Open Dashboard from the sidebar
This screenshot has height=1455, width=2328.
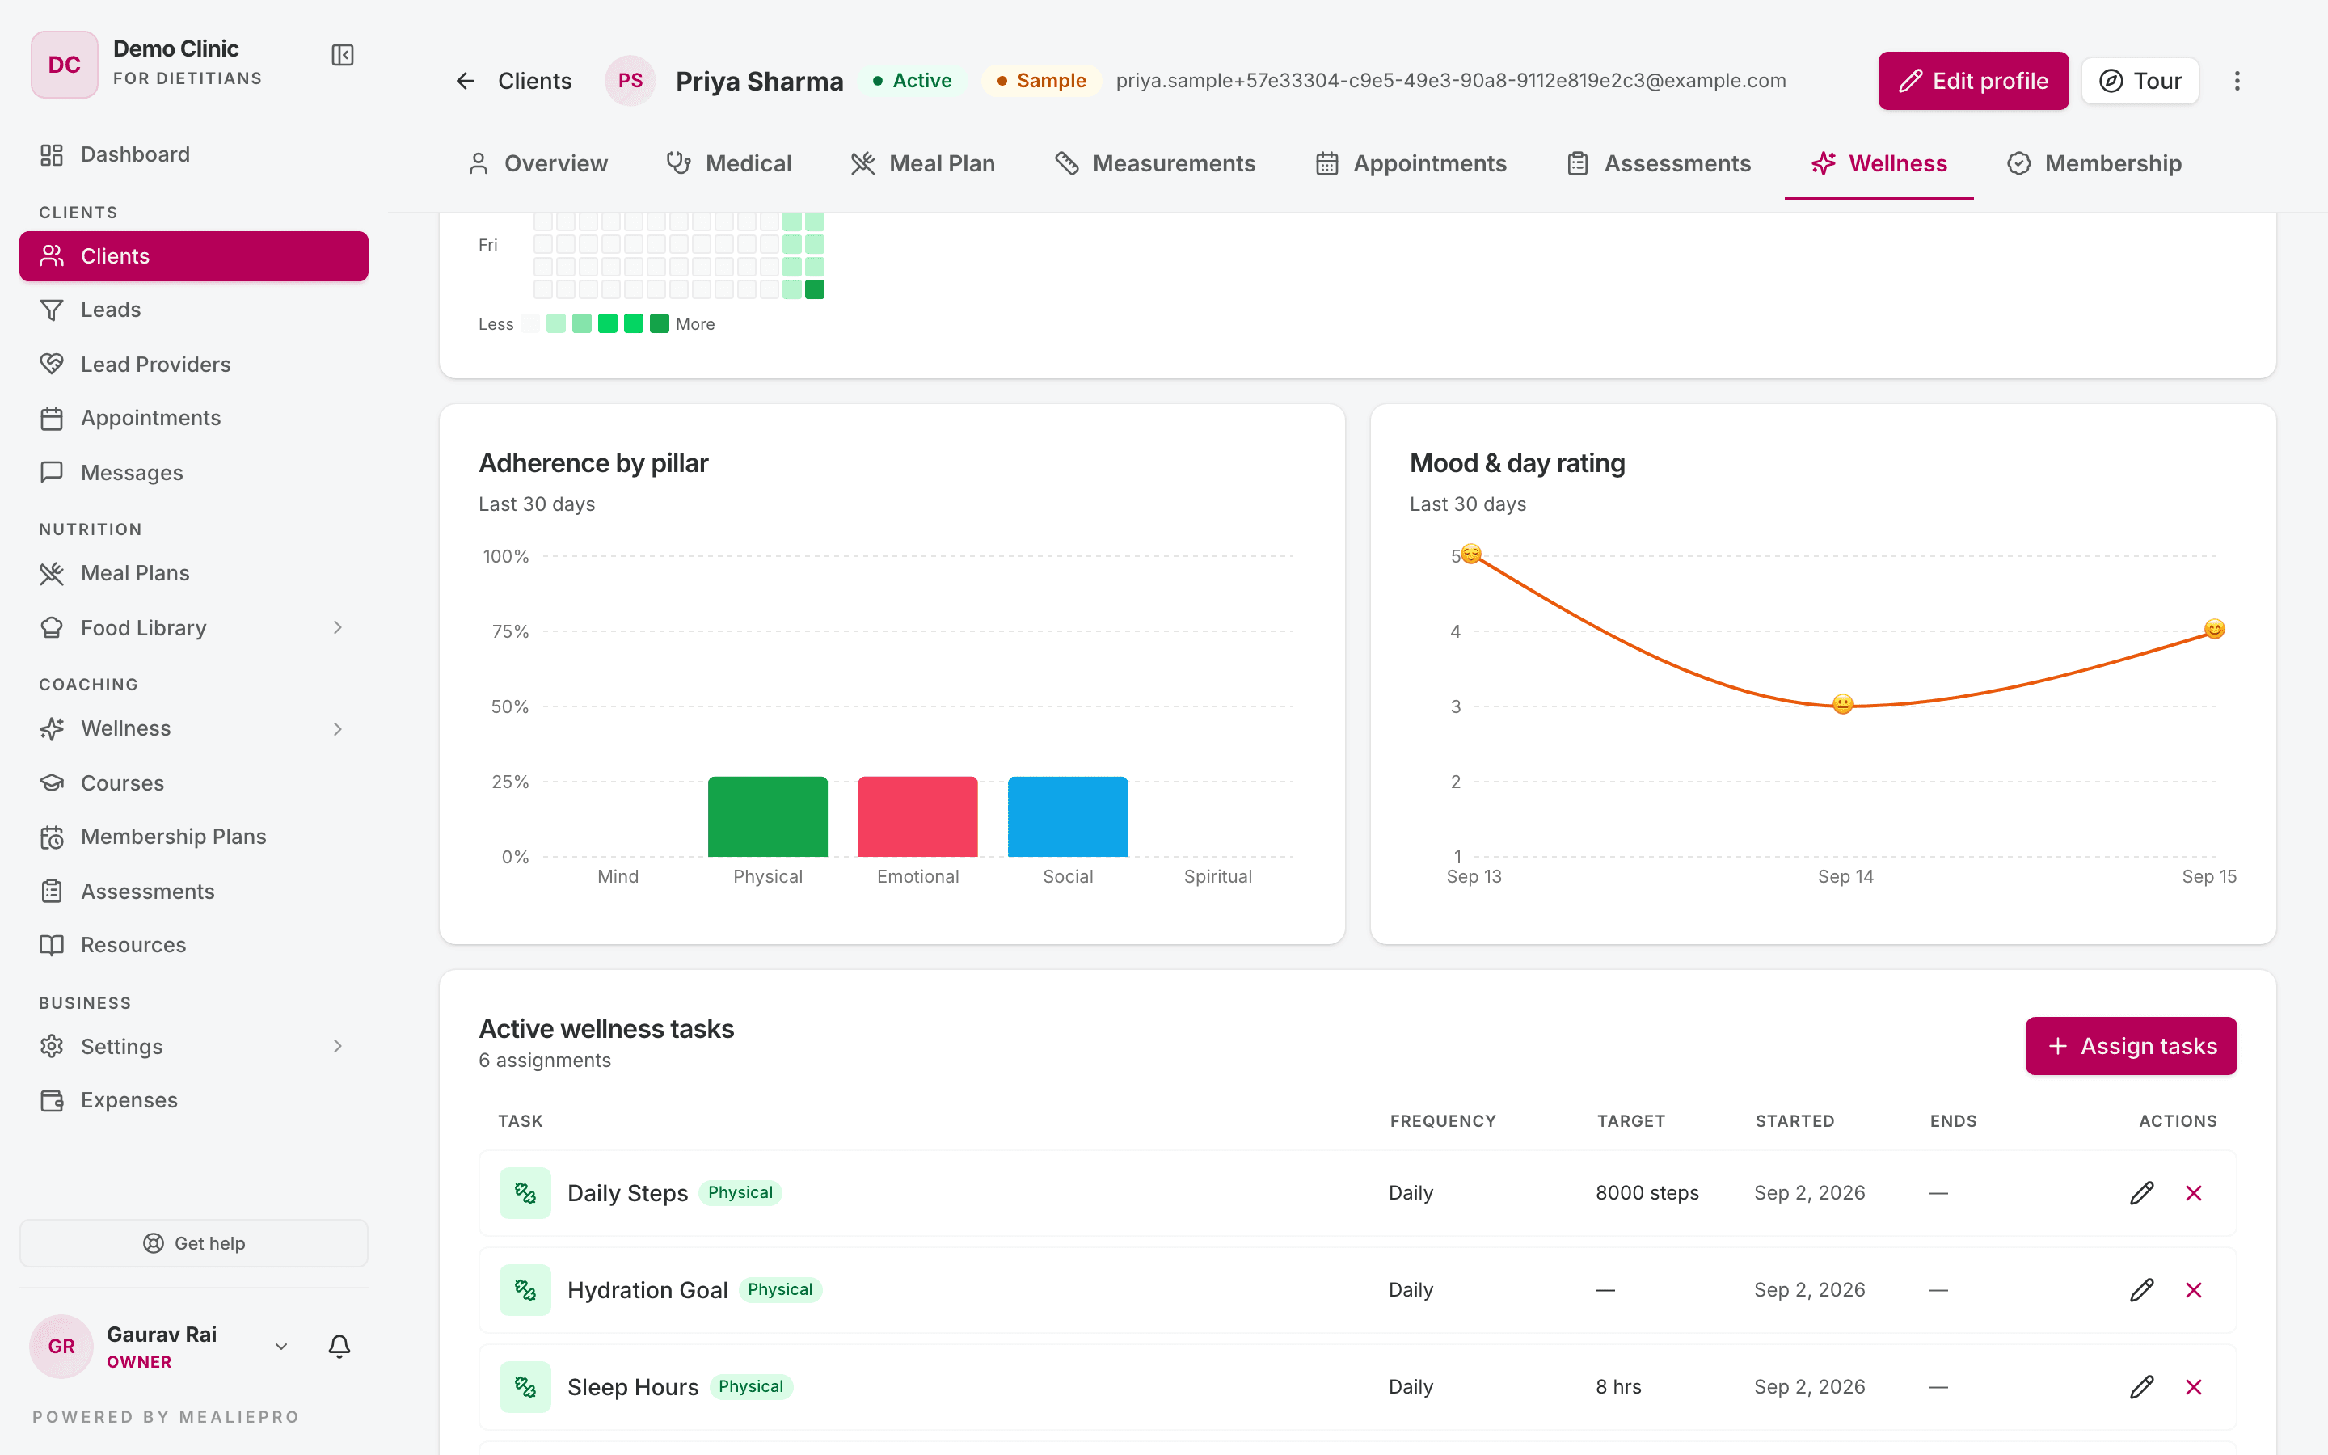click(x=193, y=154)
